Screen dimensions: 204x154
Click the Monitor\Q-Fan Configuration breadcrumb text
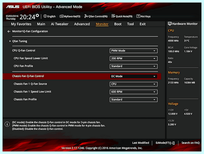click(30, 31)
